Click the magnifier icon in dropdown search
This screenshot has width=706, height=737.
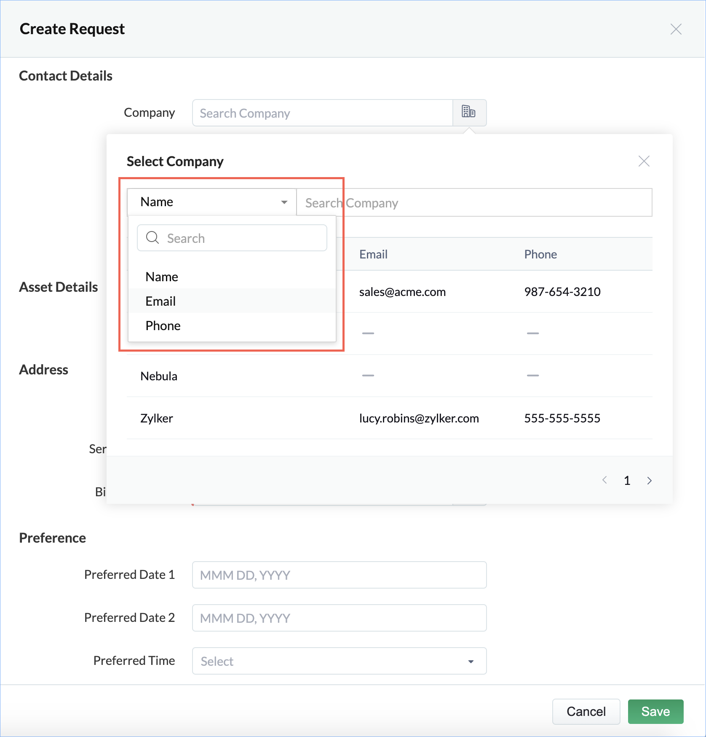click(152, 238)
